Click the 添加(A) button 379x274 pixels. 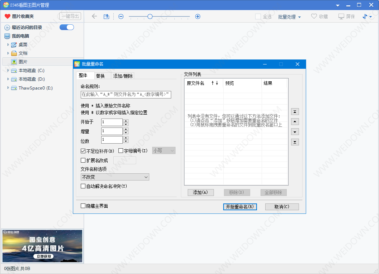pos(201,192)
